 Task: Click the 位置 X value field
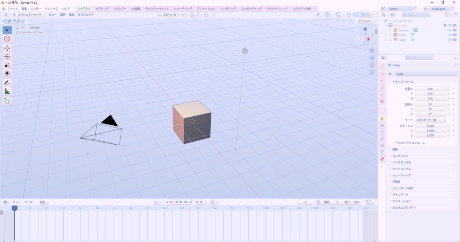pos(430,89)
